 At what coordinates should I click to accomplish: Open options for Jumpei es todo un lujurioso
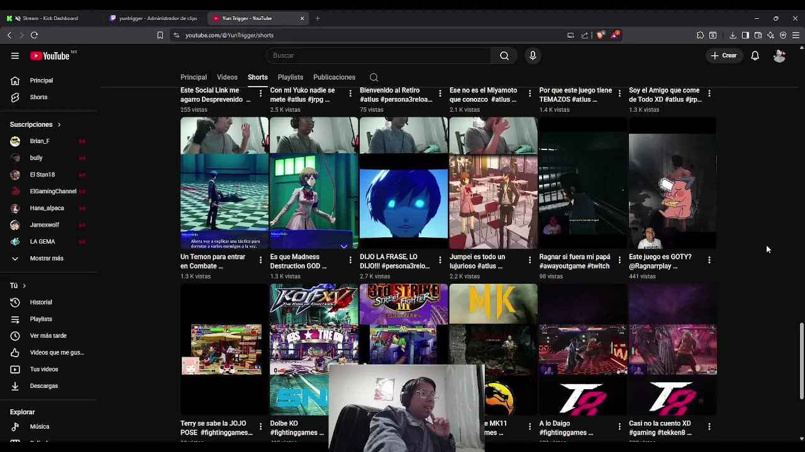coord(530,260)
